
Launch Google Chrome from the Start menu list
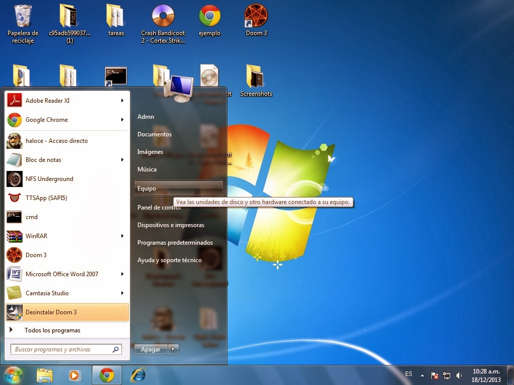click(67, 119)
